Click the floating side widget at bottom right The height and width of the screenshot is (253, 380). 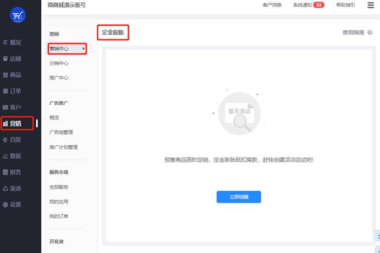377,236
